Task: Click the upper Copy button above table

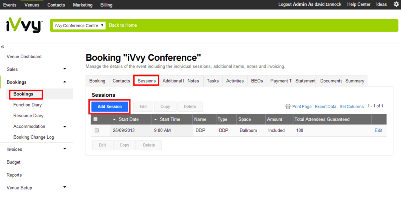Action: point(165,107)
